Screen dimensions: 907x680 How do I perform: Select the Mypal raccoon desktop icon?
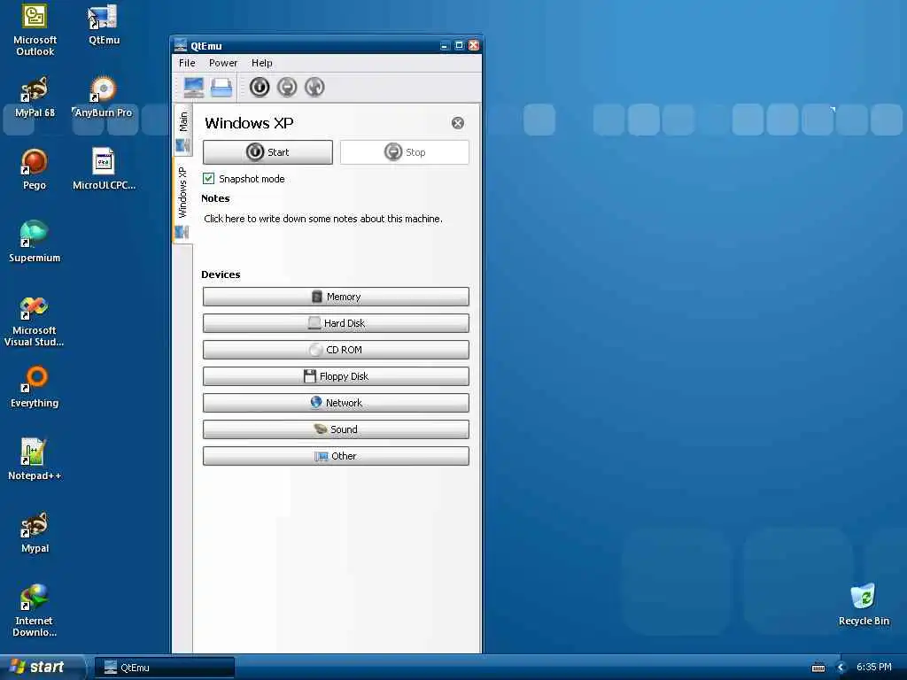(x=35, y=532)
